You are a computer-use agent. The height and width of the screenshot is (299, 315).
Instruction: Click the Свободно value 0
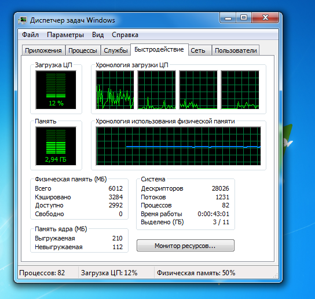(x=120, y=214)
